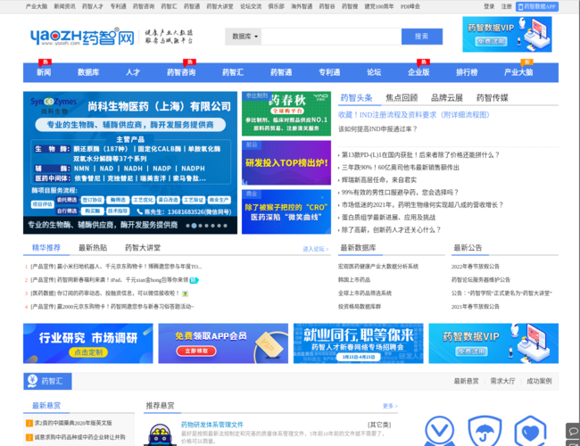Open news 蛋白质组学最新进展、应用及挑战

tap(388, 218)
